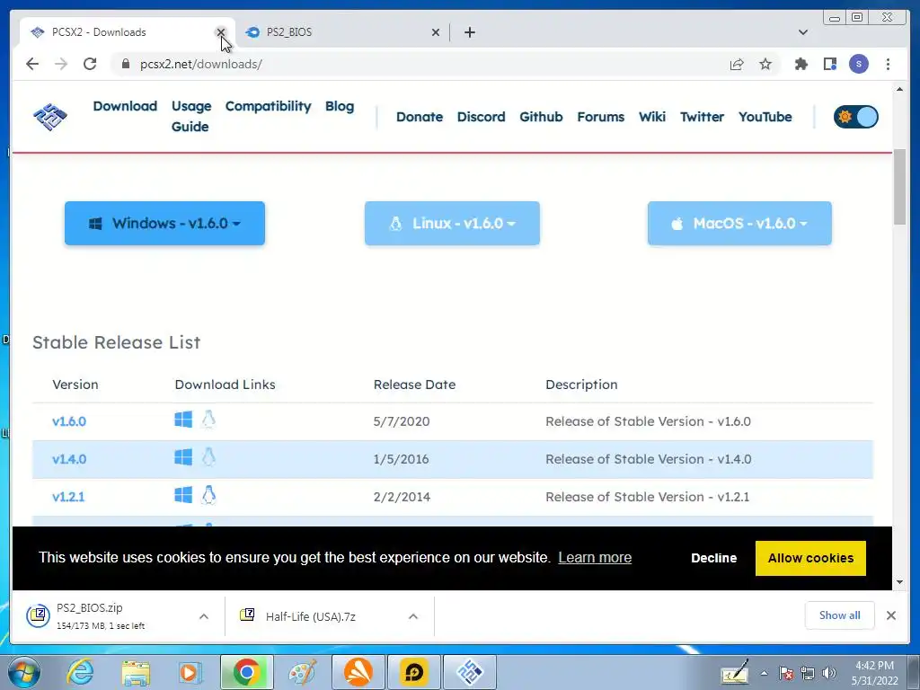Viewport: 920px width, 690px height.
Task: Open Chrome three-dot menu
Action: click(x=888, y=64)
